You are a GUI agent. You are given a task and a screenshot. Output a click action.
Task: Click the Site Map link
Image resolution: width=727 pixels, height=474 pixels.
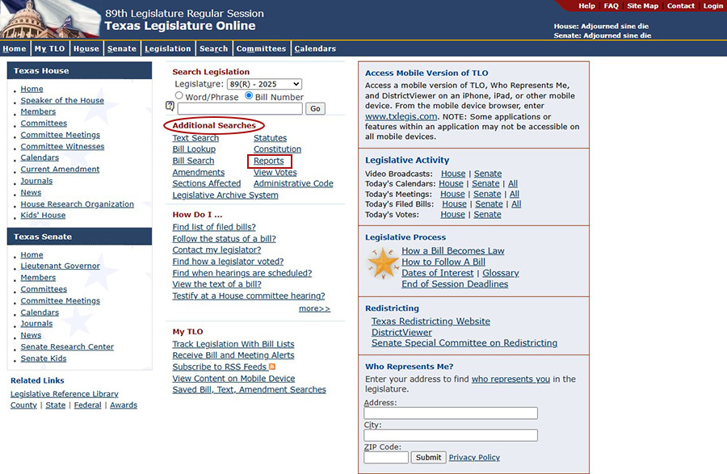643,6
